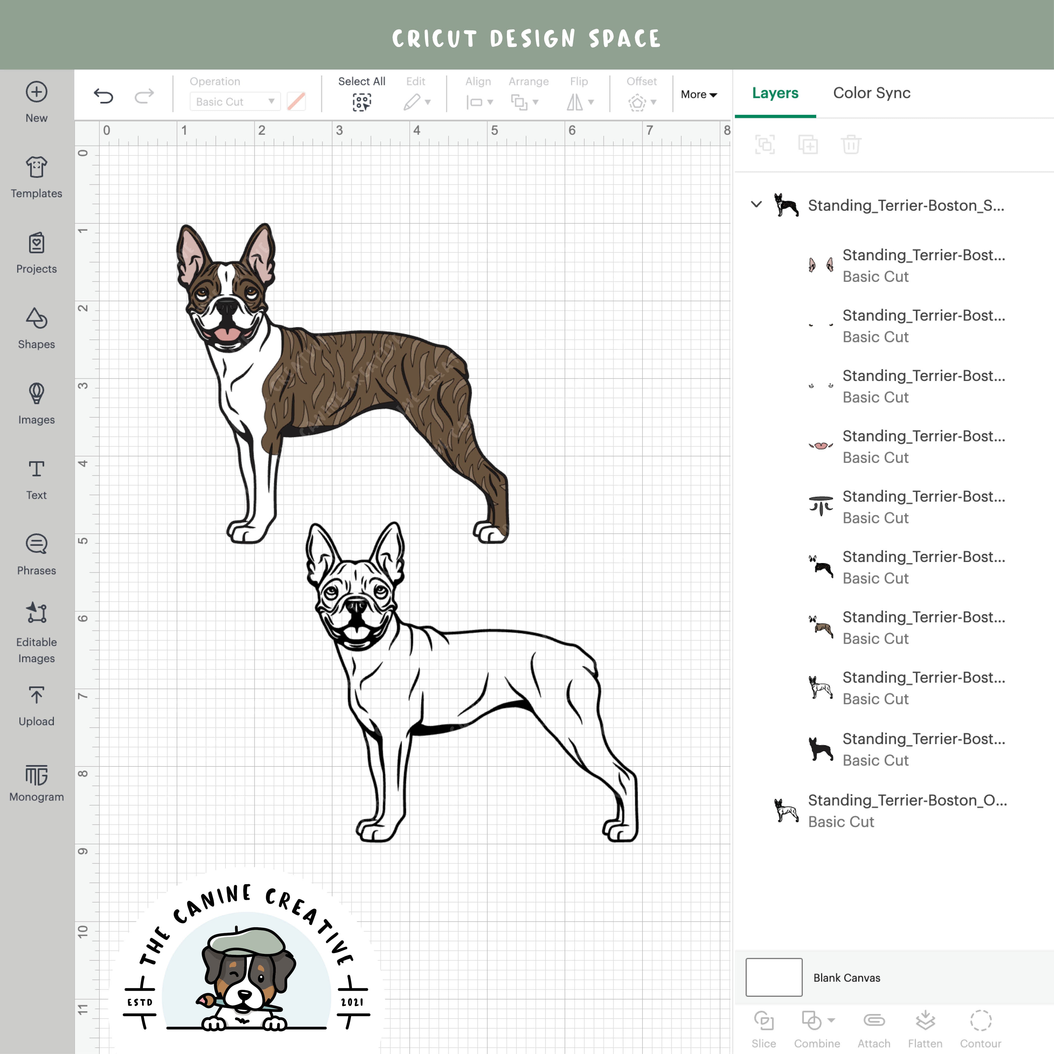Open the More options dropdown
The image size is (1054, 1054).
pyautogui.click(x=699, y=94)
